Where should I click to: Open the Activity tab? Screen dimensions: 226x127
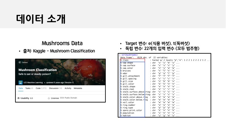point(68,88)
